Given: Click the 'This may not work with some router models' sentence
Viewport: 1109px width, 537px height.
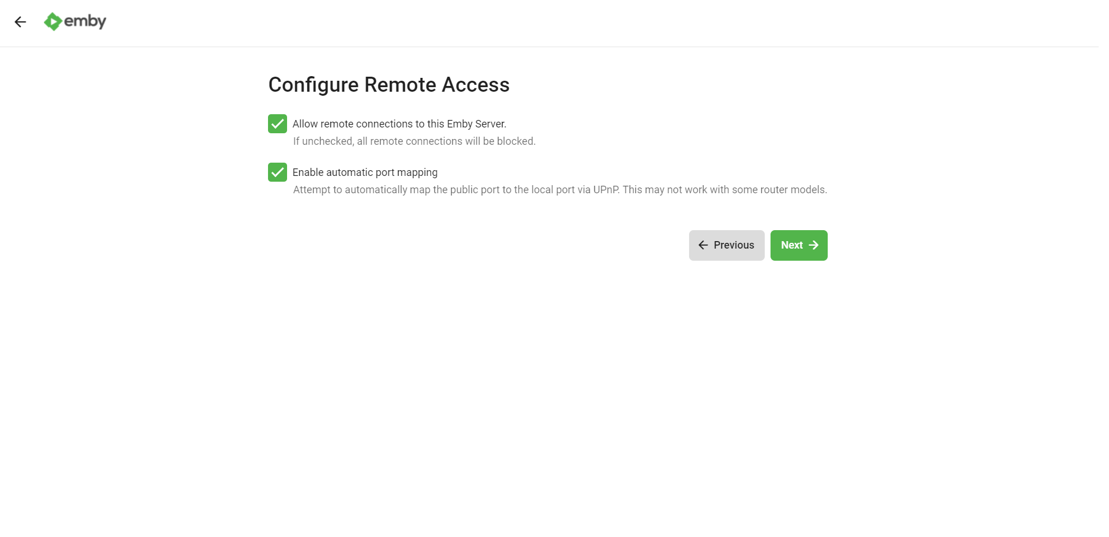Looking at the screenshot, I should [x=725, y=190].
